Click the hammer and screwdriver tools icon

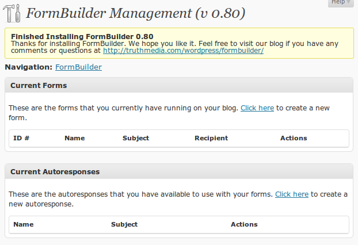click(12, 13)
